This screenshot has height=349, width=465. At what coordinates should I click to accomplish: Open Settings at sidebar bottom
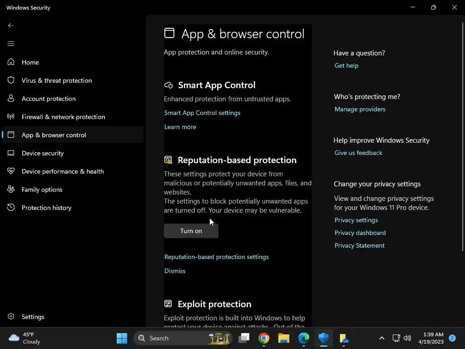click(72, 317)
